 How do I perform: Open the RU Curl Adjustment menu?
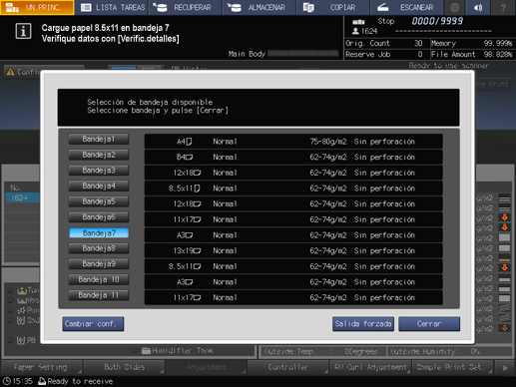370,367
